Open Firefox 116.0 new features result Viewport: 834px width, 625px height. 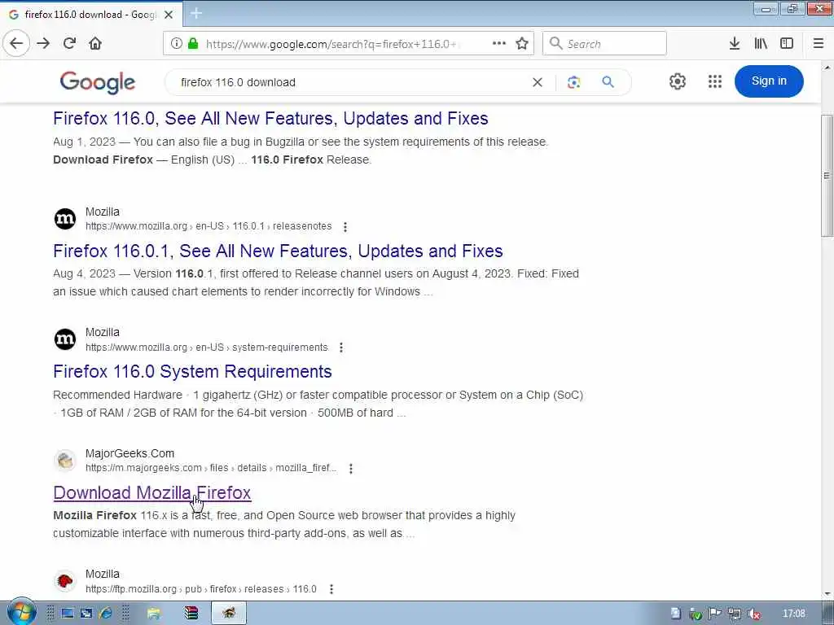(270, 118)
